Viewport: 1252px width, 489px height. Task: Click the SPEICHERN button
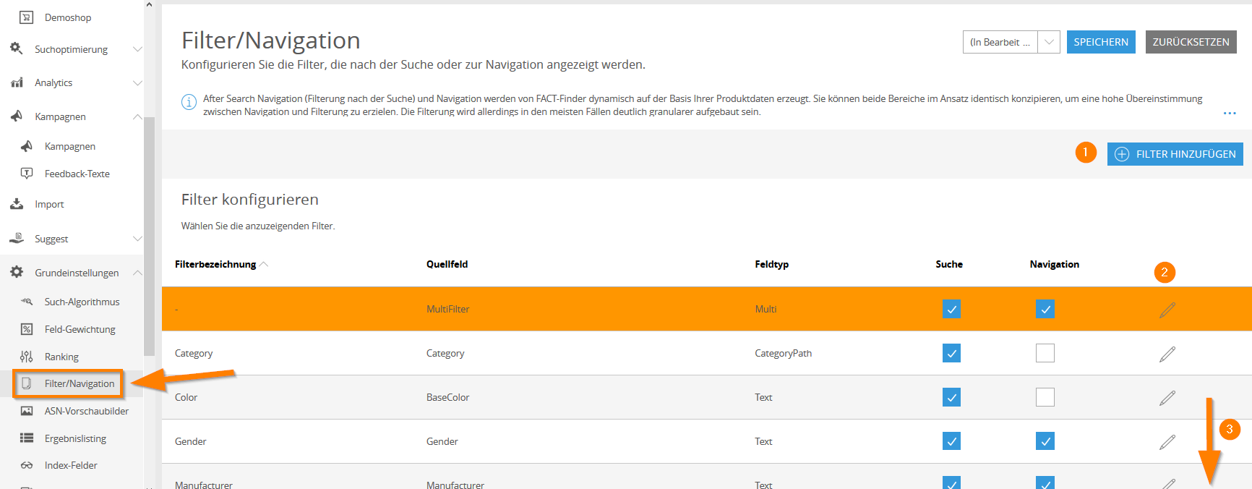(x=1101, y=42)
